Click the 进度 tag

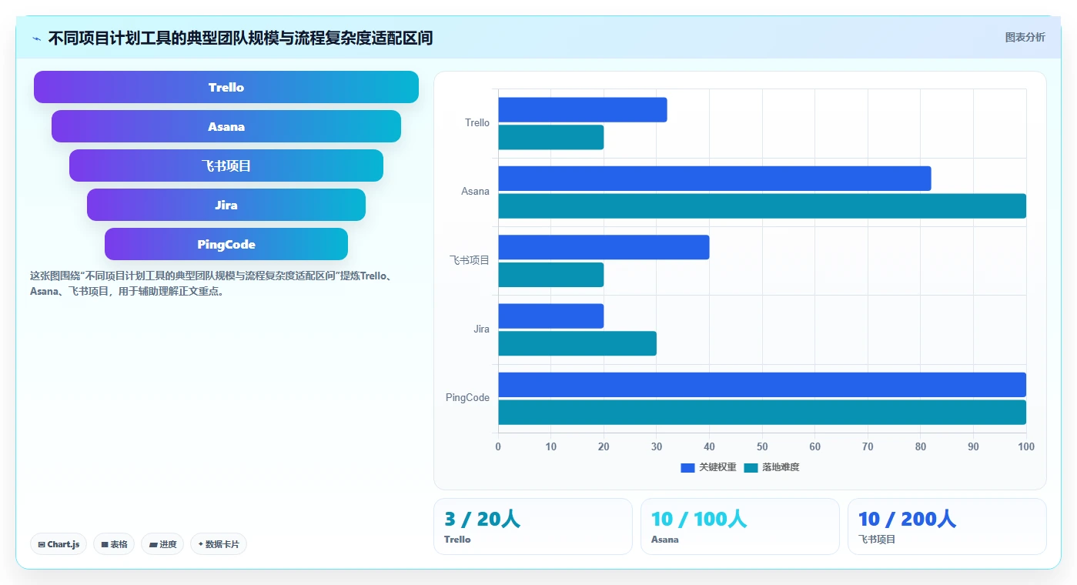[162, 544]
